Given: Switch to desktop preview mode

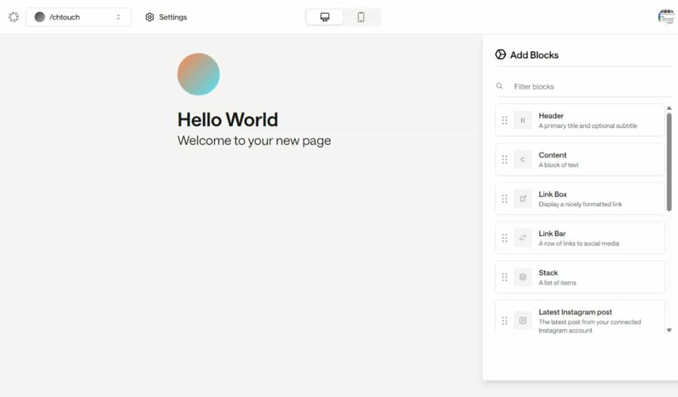Looking at the screenshot, I should click(324, 17).
